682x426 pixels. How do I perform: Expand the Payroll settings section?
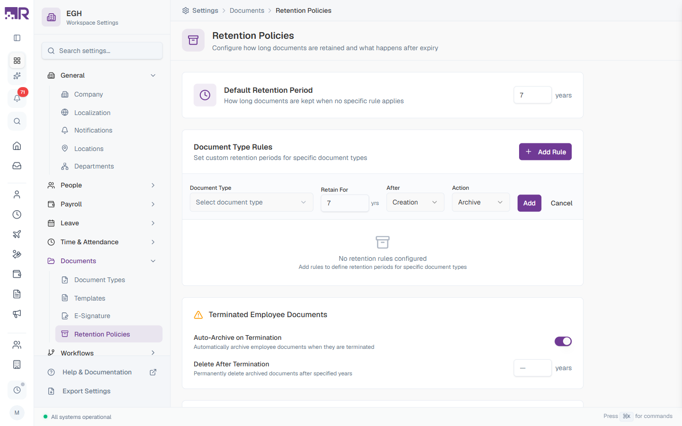click(x=102, y=204)
